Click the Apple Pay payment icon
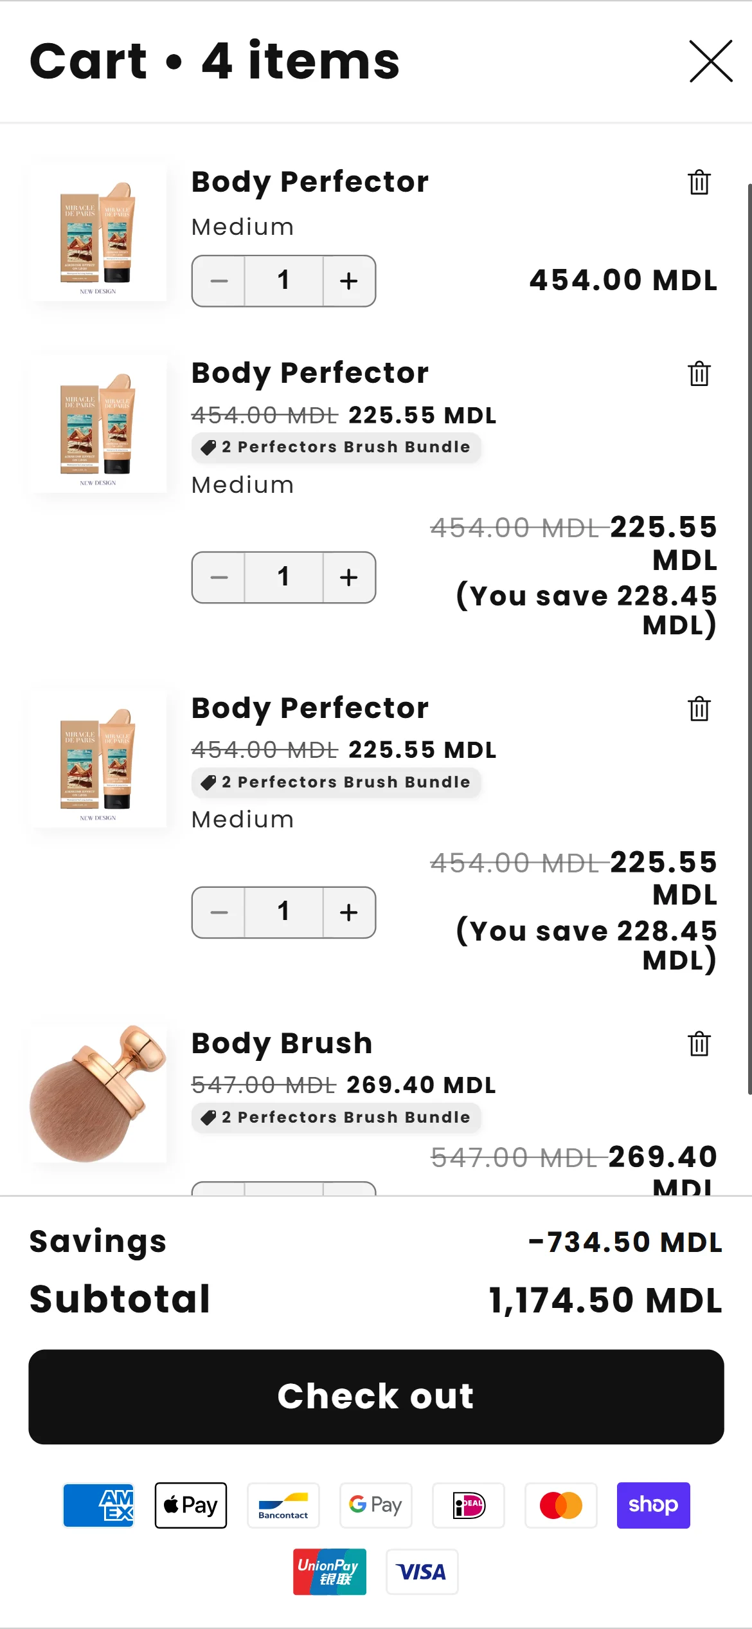 tap(191, 1505)
